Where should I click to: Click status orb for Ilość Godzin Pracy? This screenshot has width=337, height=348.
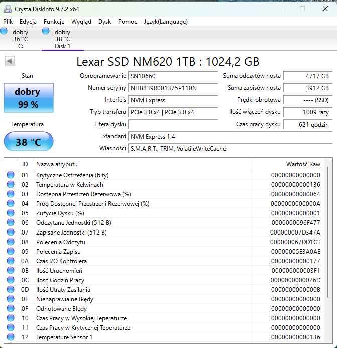11,280
